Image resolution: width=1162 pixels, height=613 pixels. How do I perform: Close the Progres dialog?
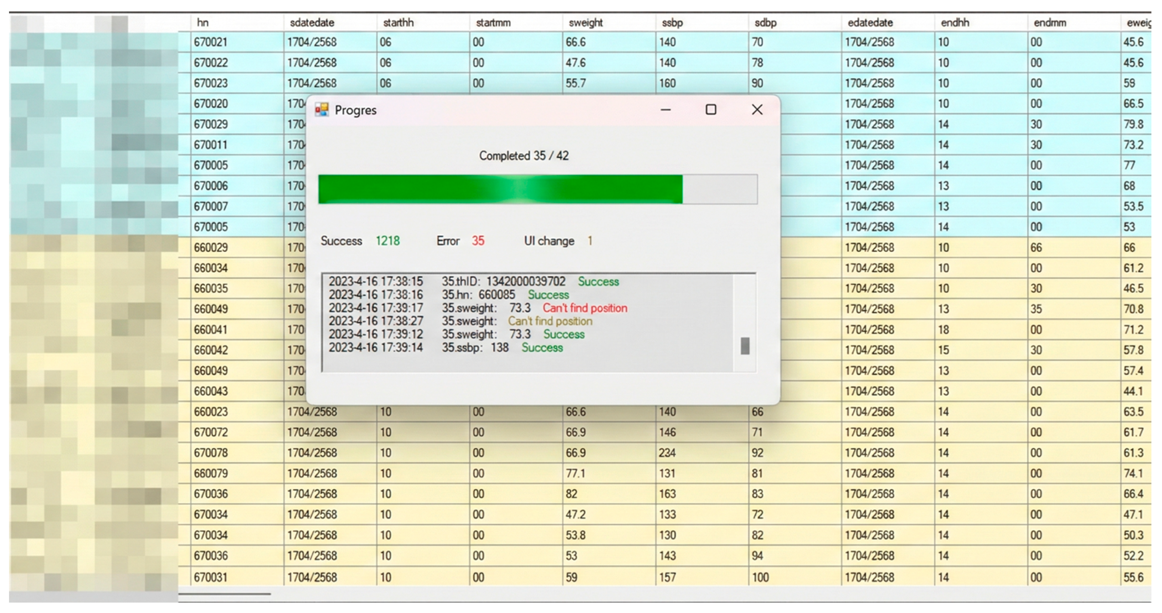757,109
